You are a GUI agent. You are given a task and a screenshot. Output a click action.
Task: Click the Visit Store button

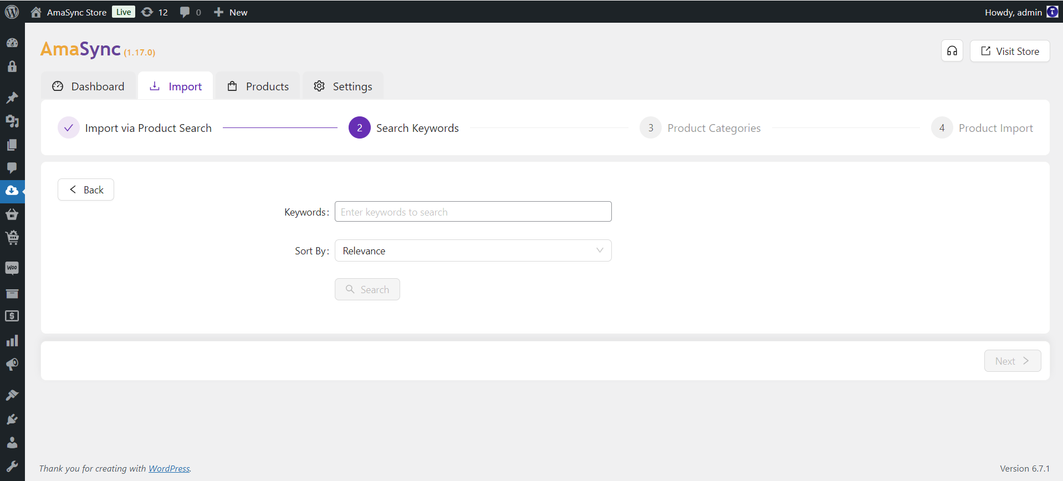(1010, 51)
